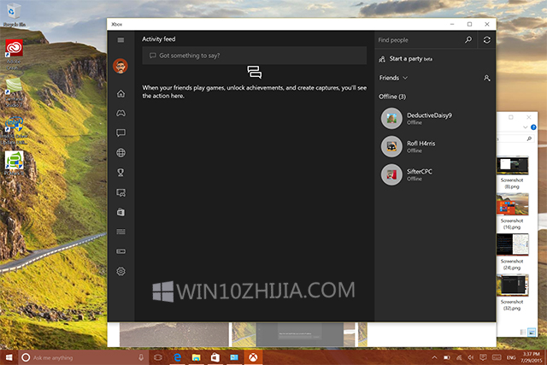Select Screenshot (24).png thumbnail in Explorer
The image size is (547, 365).
(x=513, y=244)
